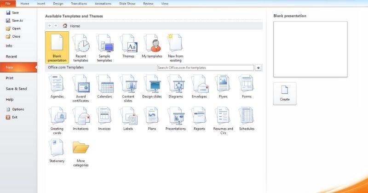Browse the Diagrams category
The image size is (368, 193).
(x=176, y=86)
